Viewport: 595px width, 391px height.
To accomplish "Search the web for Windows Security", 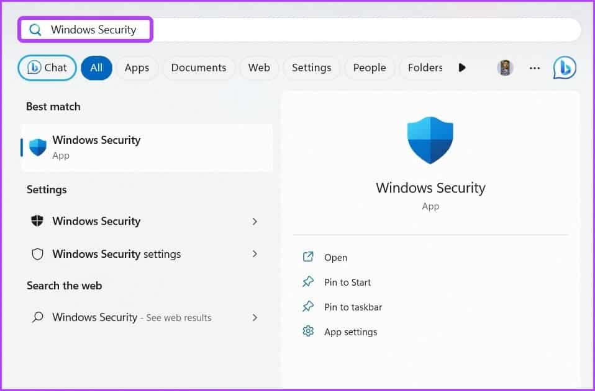I will [132, 317].
